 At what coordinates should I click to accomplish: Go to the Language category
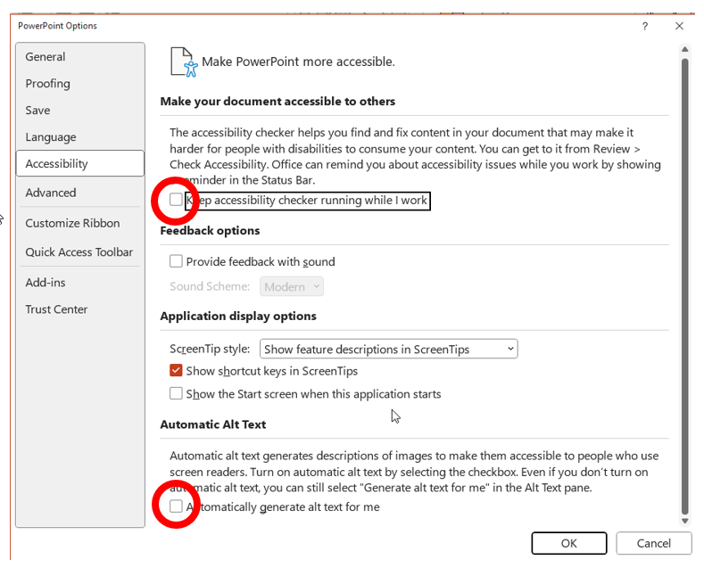pos(51,137)
